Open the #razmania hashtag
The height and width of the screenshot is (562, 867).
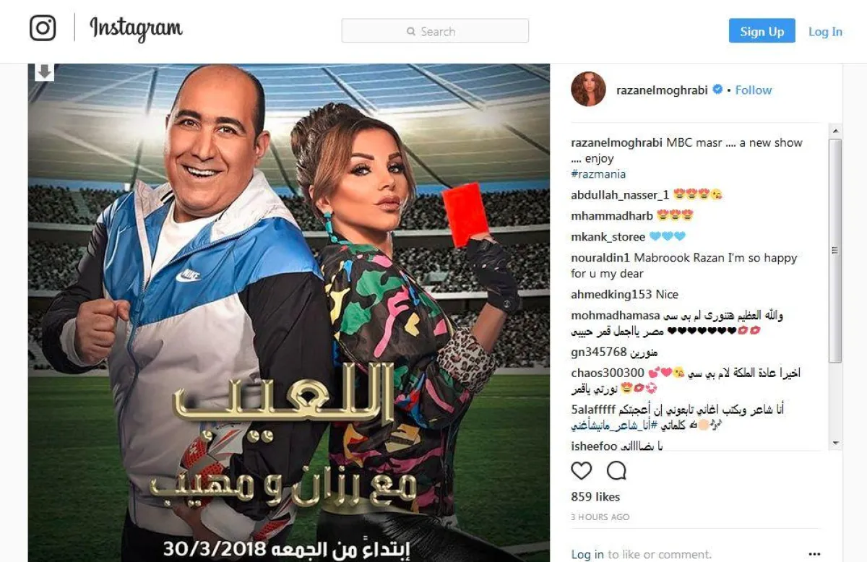coord(598,174)
